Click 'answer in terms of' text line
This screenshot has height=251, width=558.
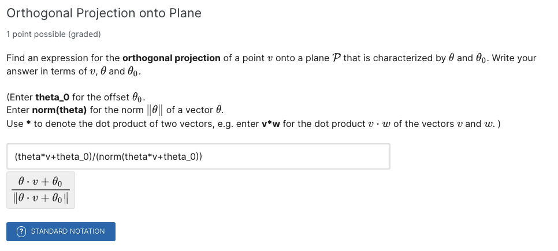[46, 72]
